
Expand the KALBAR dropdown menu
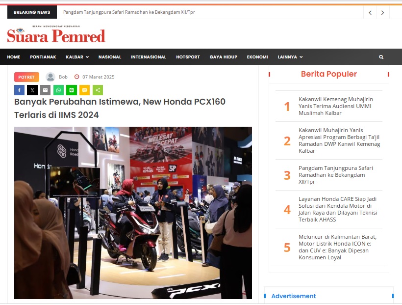(77, 57)
